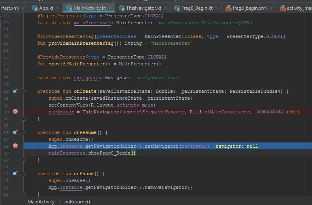Click provideMainPresenterTag function name
Image resolution: width=312 pixels, height=205 pixels.
(x=81, y=43)
